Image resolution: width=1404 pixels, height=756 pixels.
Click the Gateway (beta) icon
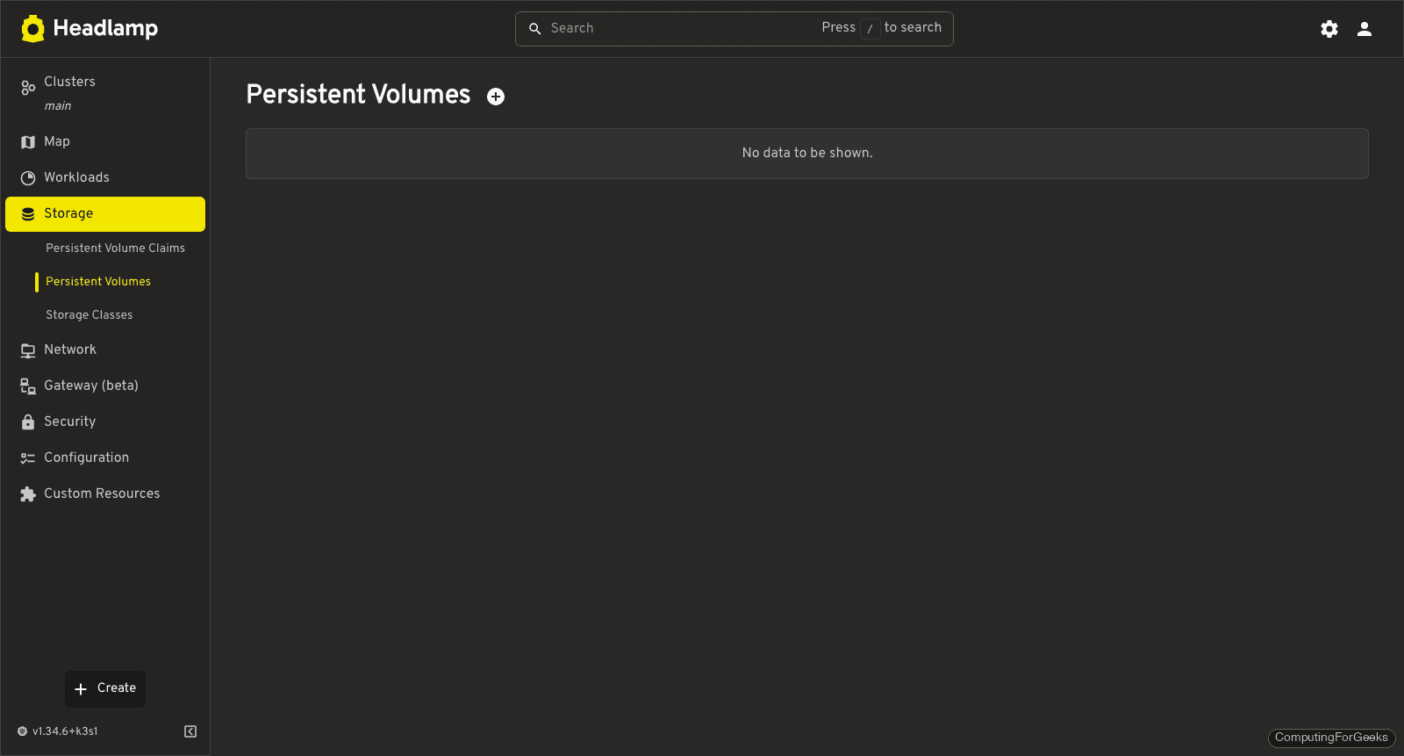[x=28, y=386]
